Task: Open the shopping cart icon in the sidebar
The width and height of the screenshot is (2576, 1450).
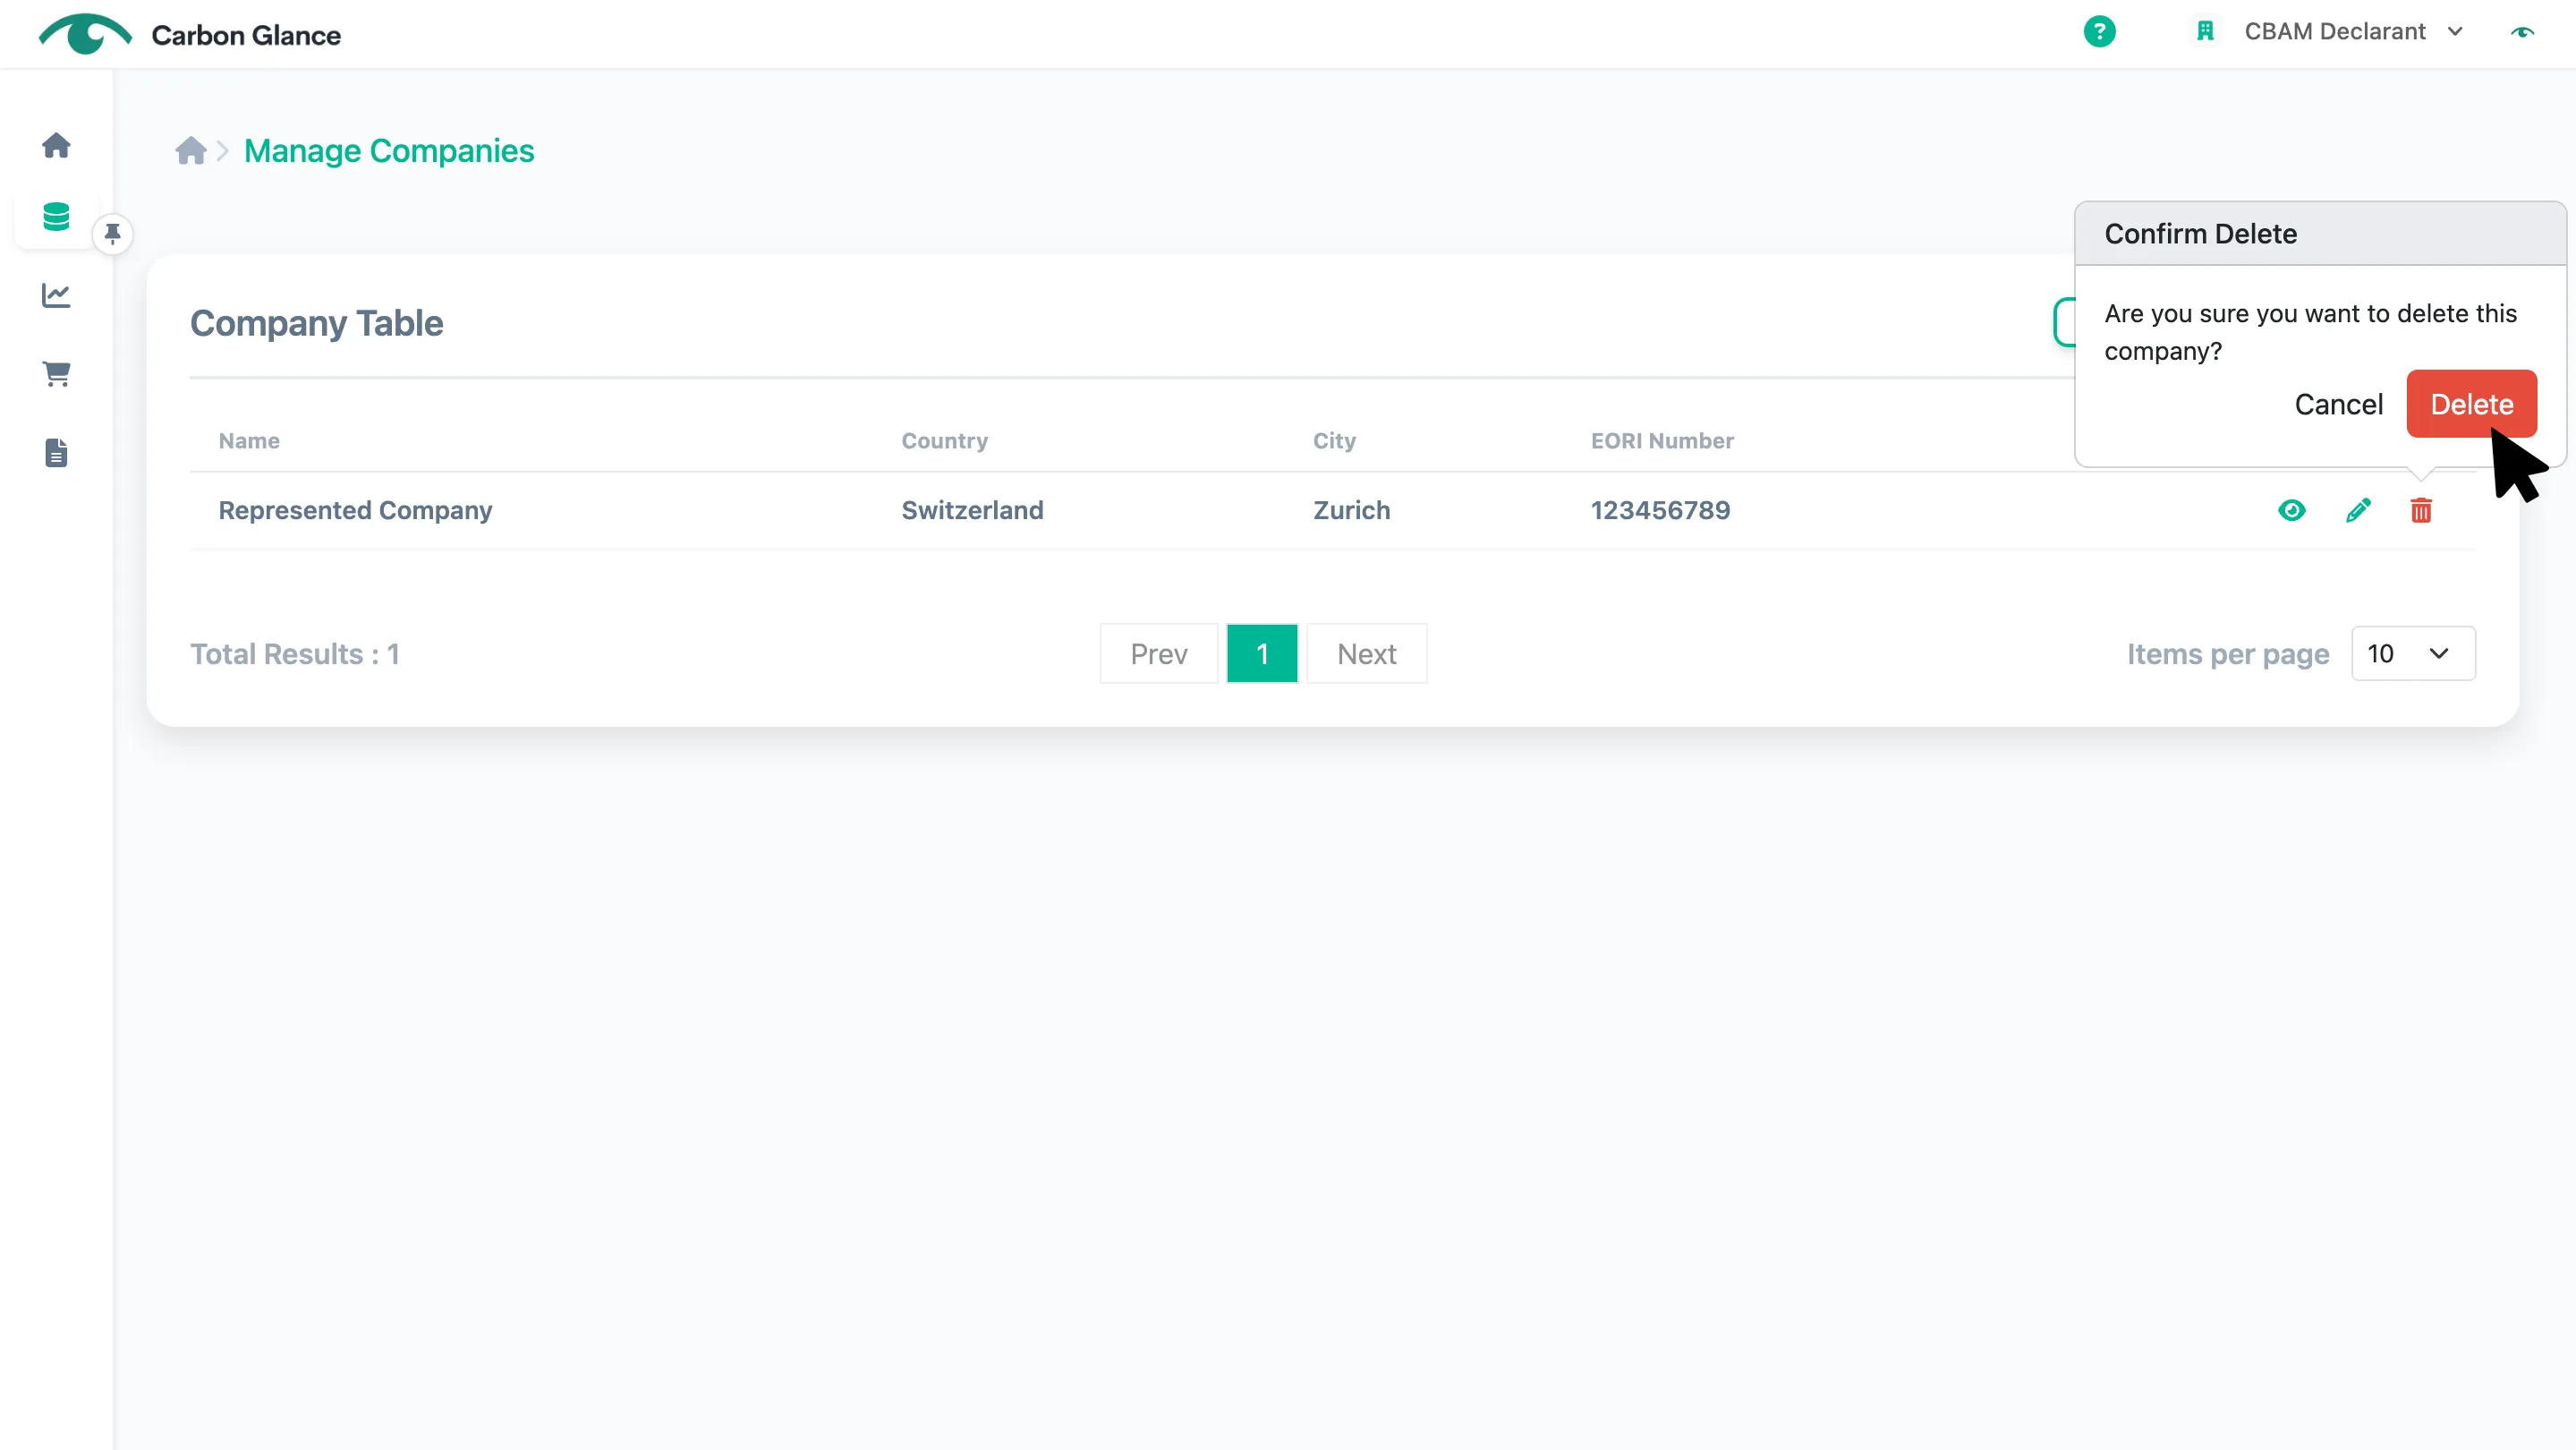Action: 56,374
